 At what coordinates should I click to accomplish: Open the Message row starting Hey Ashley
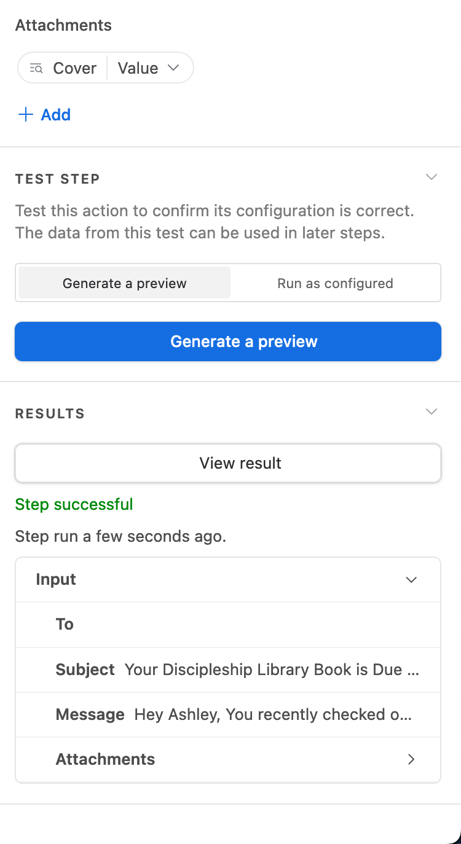coord(228,714)
